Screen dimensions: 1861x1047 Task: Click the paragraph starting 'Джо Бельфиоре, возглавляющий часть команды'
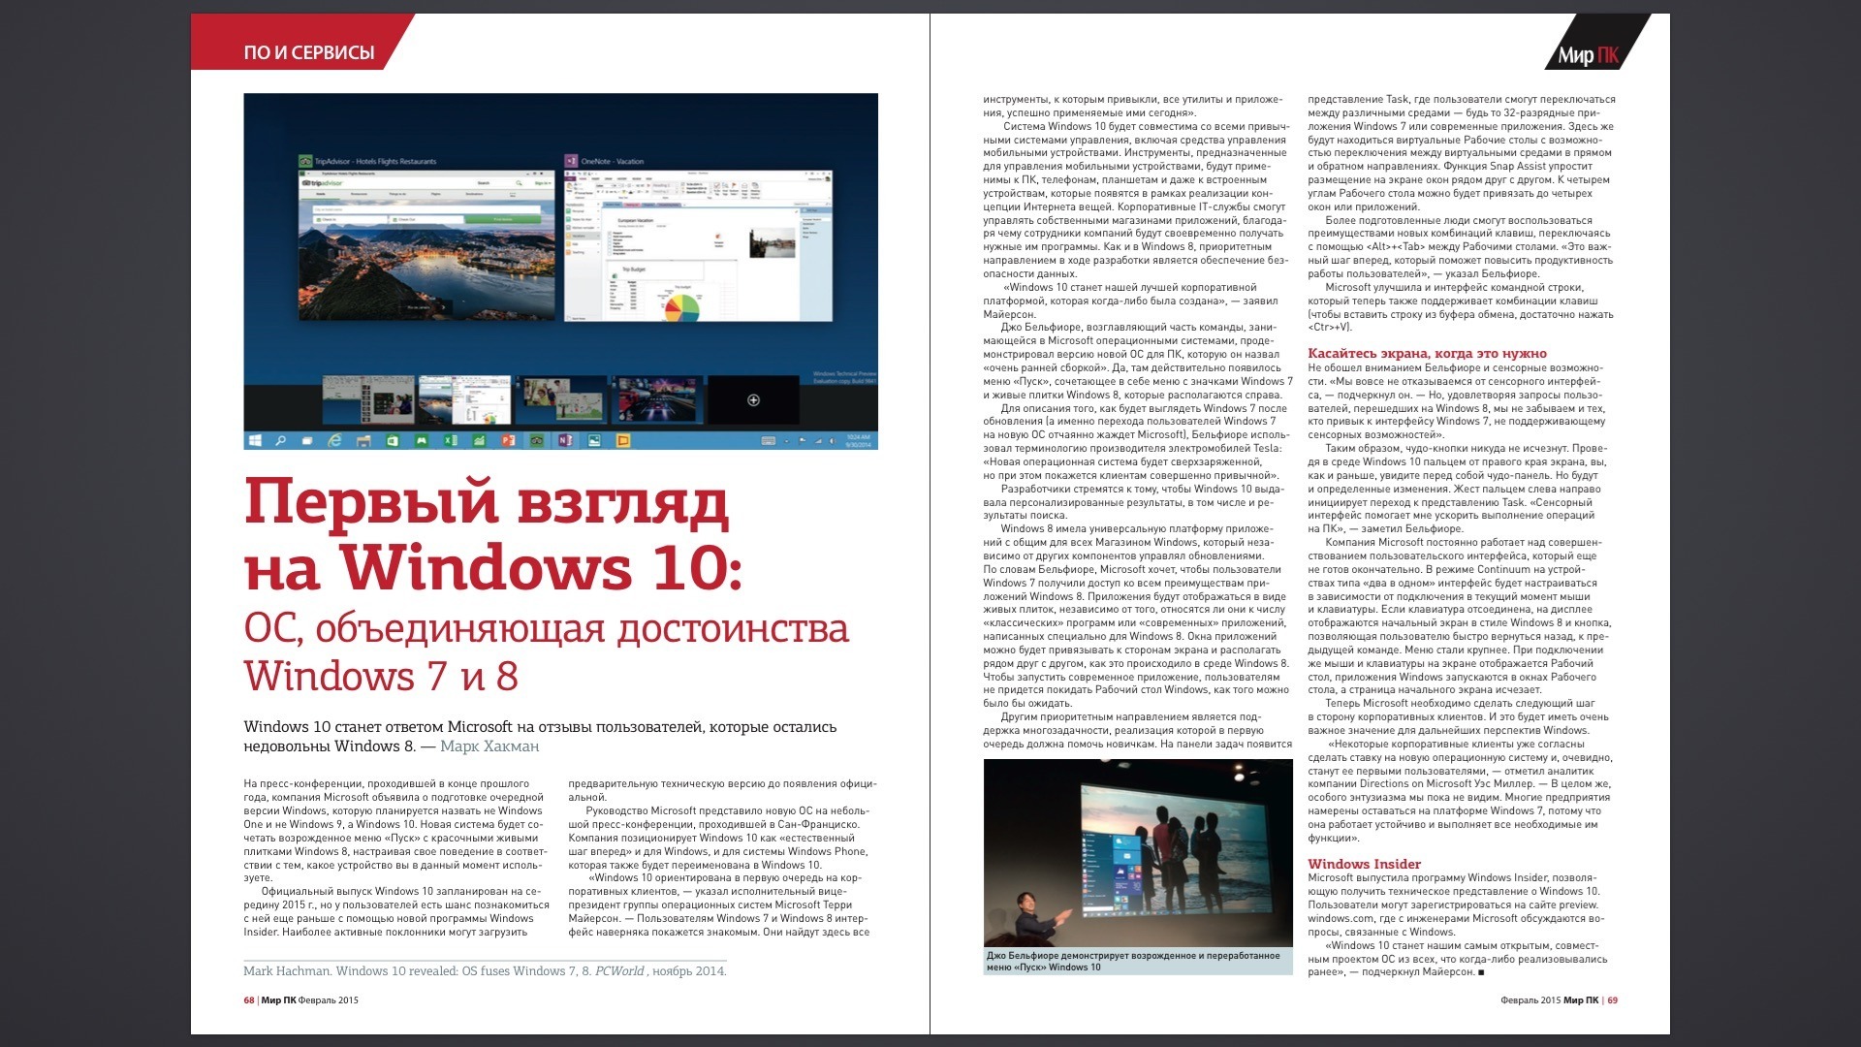1136,361
